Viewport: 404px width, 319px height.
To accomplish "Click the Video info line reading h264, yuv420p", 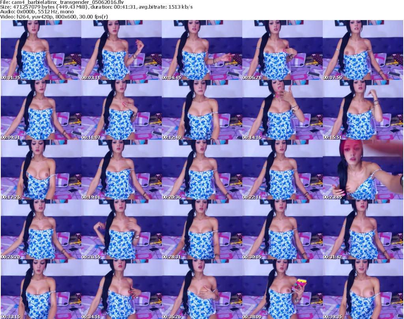I will (x=54, y=17).
